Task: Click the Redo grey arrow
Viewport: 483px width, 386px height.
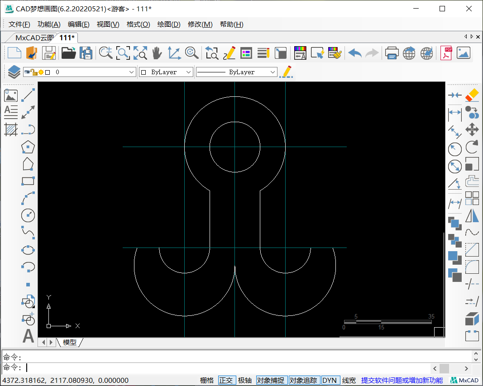Action: 372,53
